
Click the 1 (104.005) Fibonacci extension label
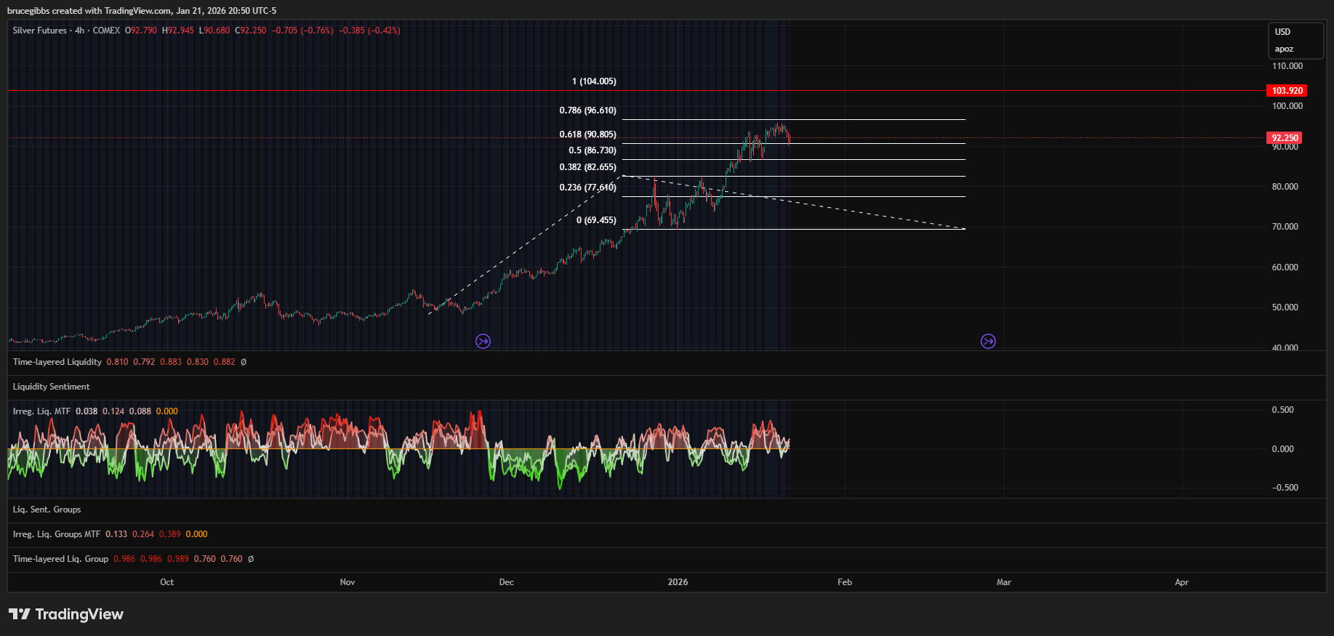pyautogui.click(x=594, y=81)
